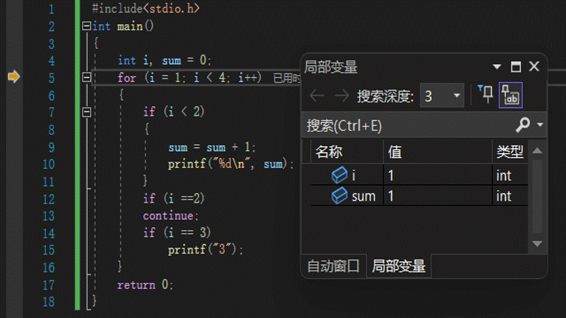Click 'sum = sum + 1;' on line 9
The width and height of the screenshot is (566, 318).
click(212, 147)
